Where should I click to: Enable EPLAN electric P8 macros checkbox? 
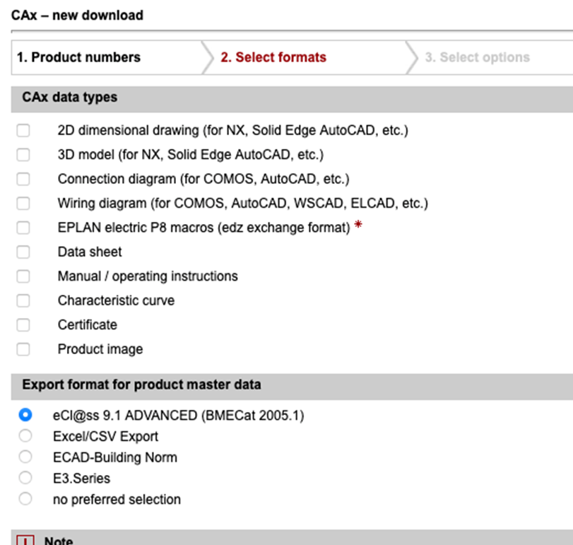tap(23, 228)
